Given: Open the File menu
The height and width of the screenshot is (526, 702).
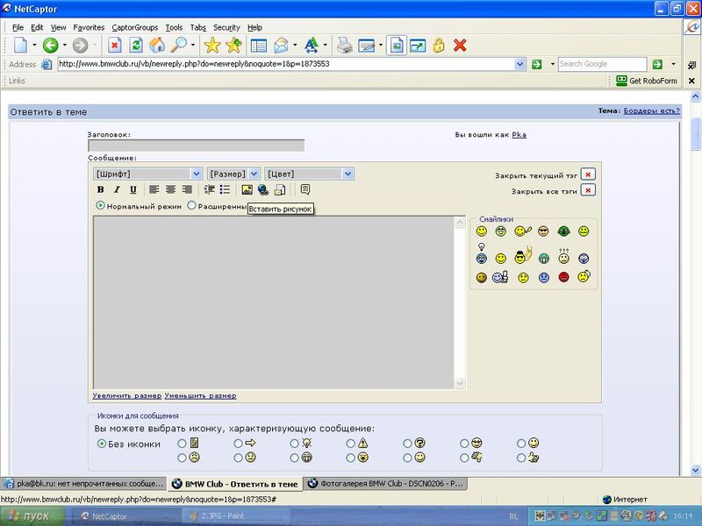Looking at the screenshot, I should coord(18,28).
